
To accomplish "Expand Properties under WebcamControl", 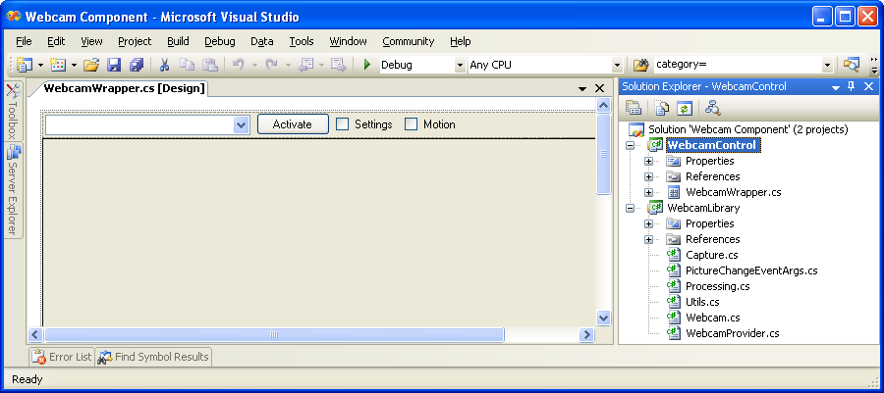I will 648,162.
